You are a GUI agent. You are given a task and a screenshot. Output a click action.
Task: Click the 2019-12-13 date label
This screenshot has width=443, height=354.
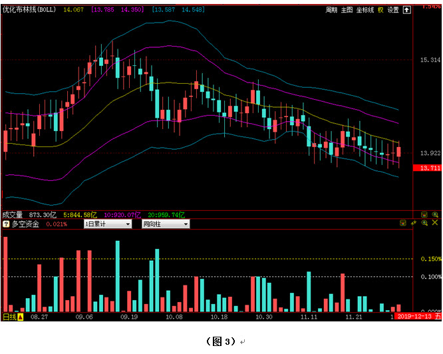(x=415, y=317)
